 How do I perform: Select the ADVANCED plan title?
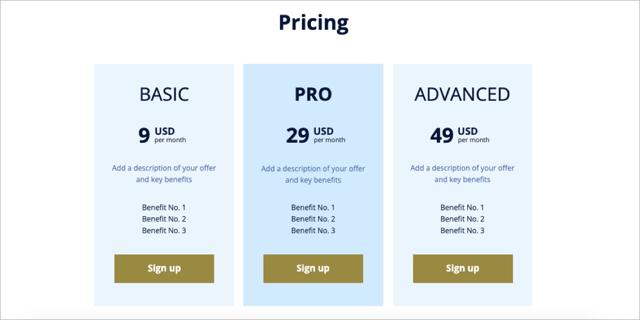pos(462,94)
